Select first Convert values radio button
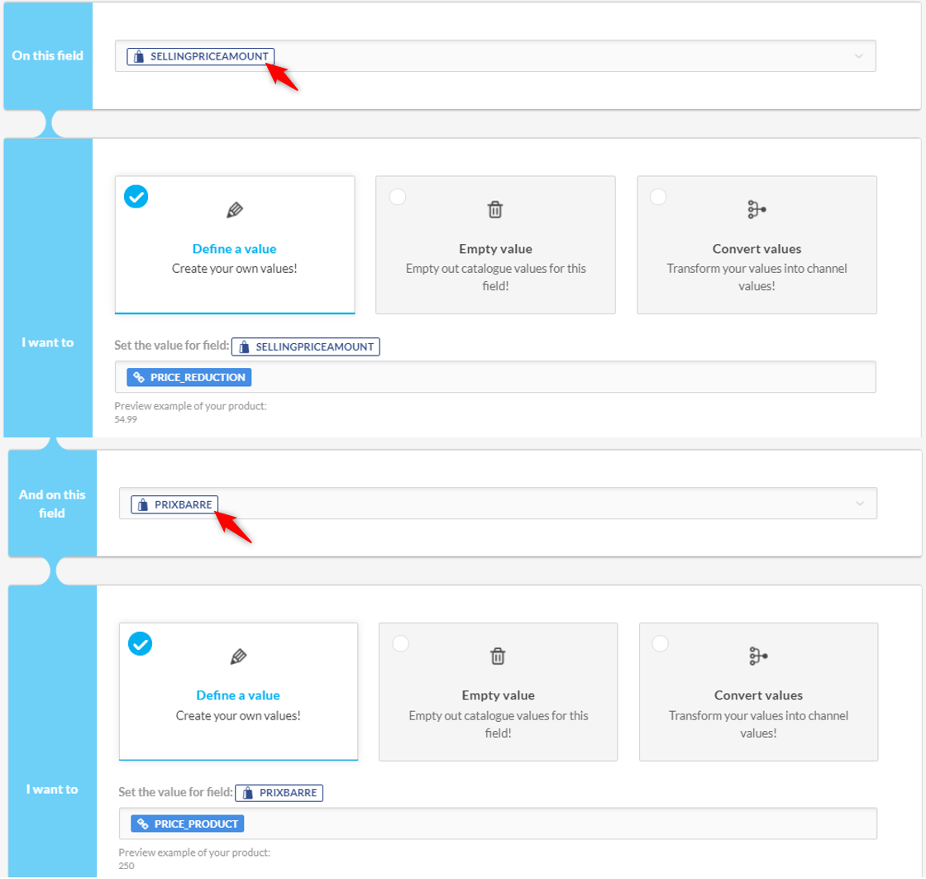Viewport: 926px width, 879px height. (x=659, y=197)
